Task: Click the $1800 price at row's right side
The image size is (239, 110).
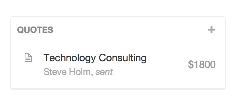Action: (x=202, y=65)
